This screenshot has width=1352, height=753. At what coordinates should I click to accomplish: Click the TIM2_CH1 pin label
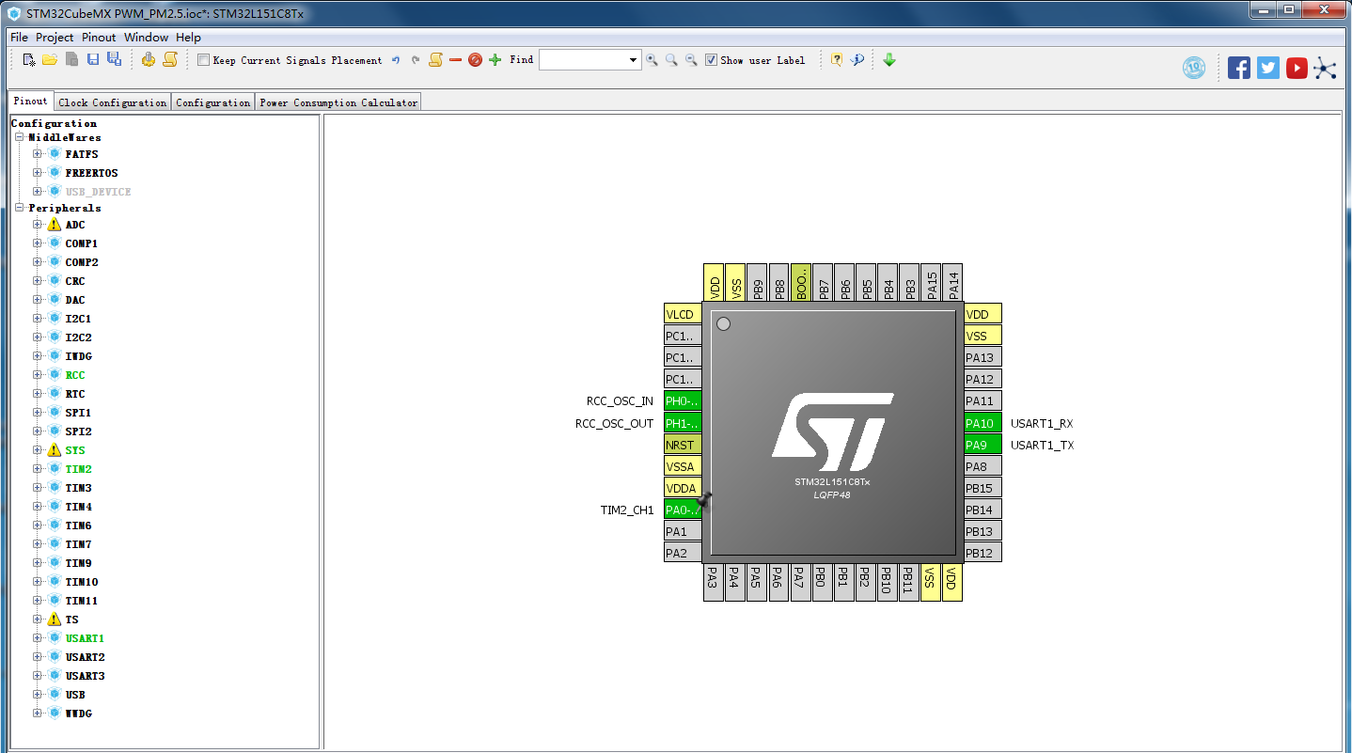tap(627, 510)
